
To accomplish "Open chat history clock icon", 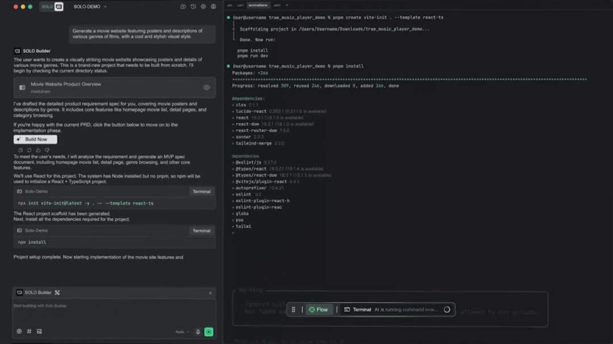I will tap(193, 7).
